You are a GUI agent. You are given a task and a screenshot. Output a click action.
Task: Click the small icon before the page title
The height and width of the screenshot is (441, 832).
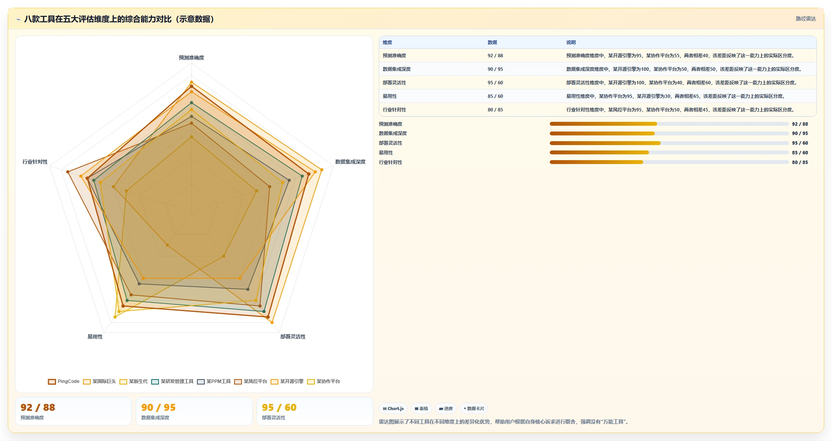pos(18,19)
